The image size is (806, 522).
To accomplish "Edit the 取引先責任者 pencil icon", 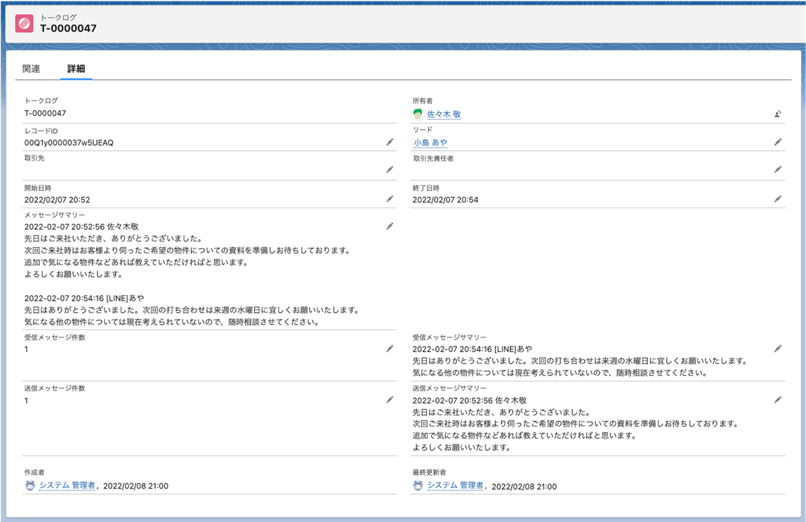I will 778,170.
